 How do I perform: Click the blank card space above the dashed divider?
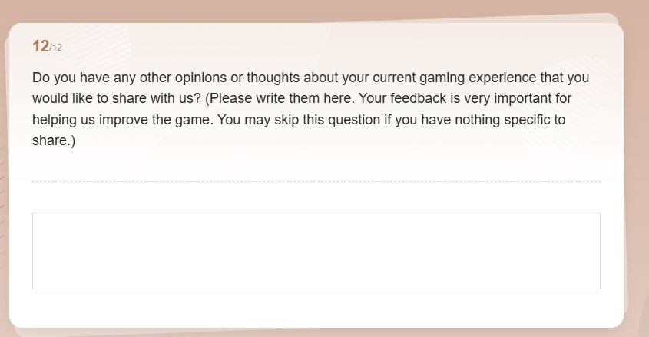point(316,165)
